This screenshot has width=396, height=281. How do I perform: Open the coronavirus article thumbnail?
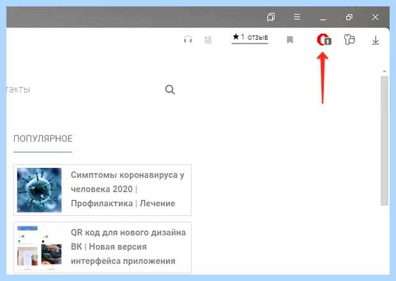point(39,190)
